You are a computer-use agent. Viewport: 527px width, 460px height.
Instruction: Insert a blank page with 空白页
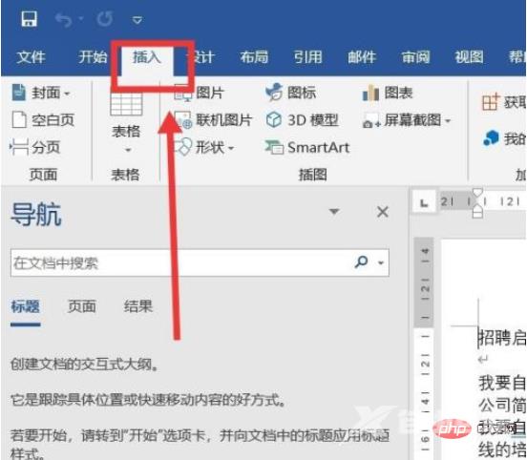(43, 120)
